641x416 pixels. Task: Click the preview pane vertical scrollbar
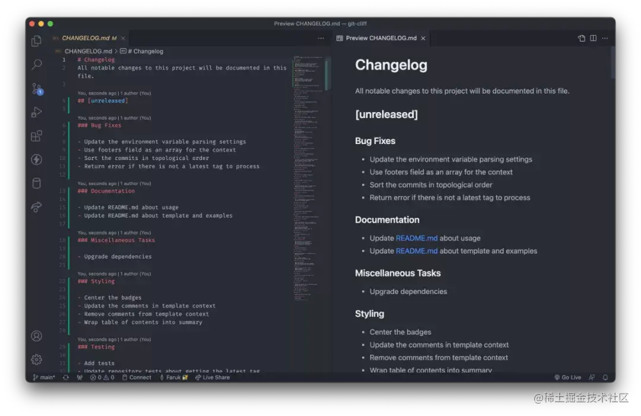(613, 63)
